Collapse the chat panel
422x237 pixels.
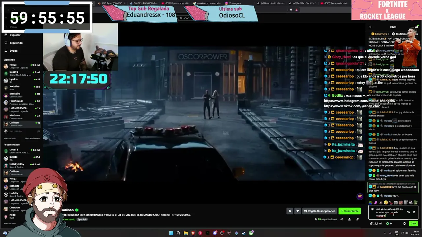tap(370, 27)
